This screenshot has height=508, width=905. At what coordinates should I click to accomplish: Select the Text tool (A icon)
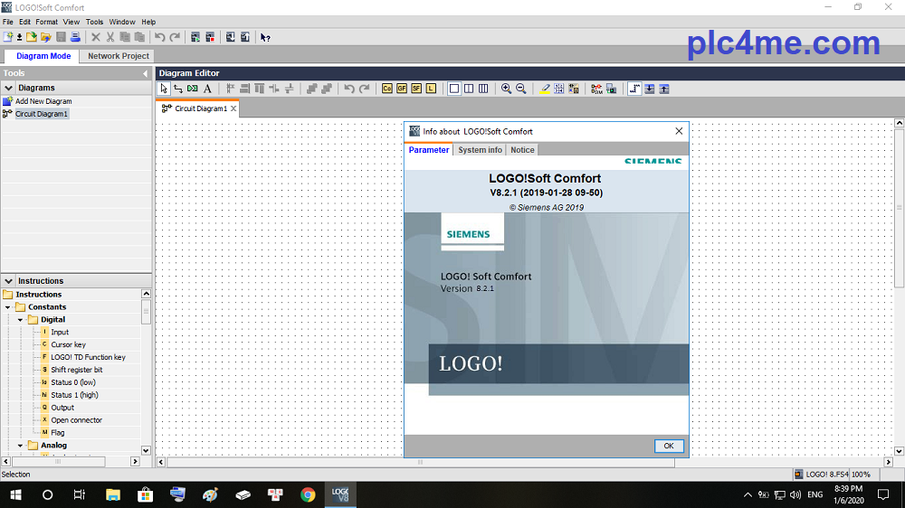207,89
